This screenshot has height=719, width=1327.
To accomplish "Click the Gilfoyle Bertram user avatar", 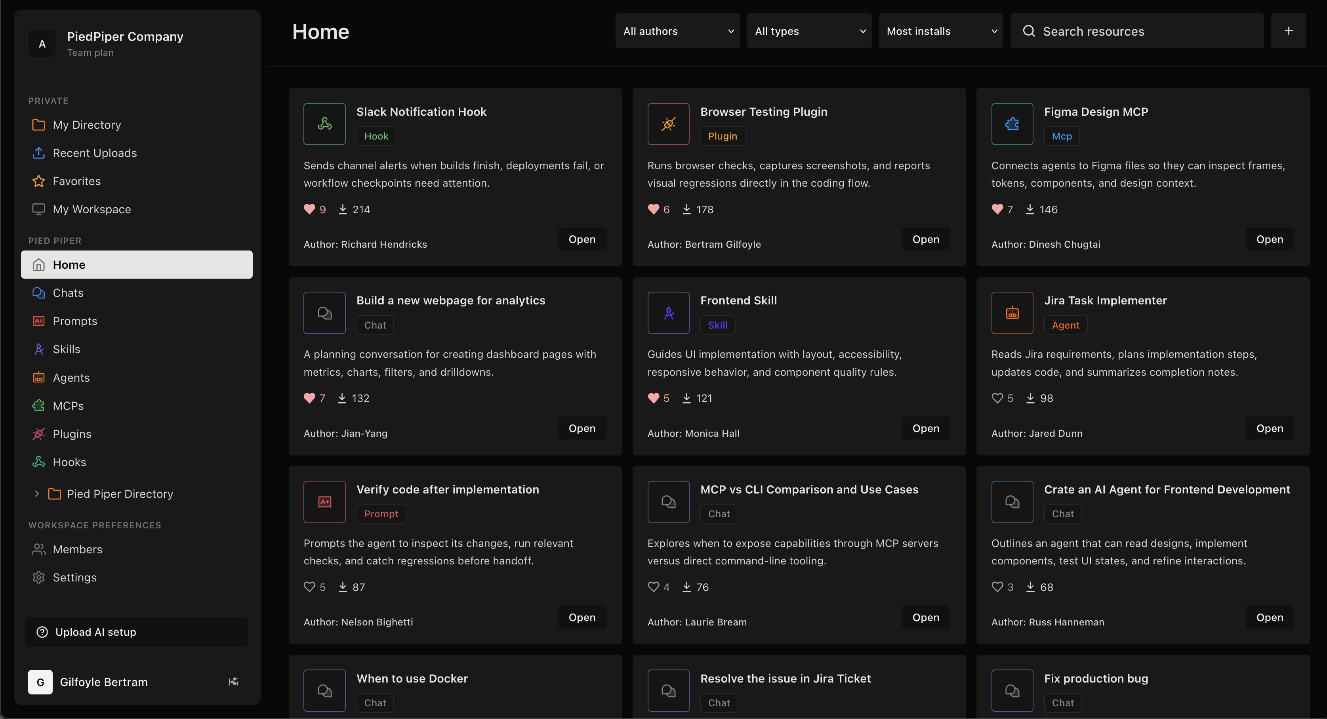I will pyautogui.click(x=40, y=682).
